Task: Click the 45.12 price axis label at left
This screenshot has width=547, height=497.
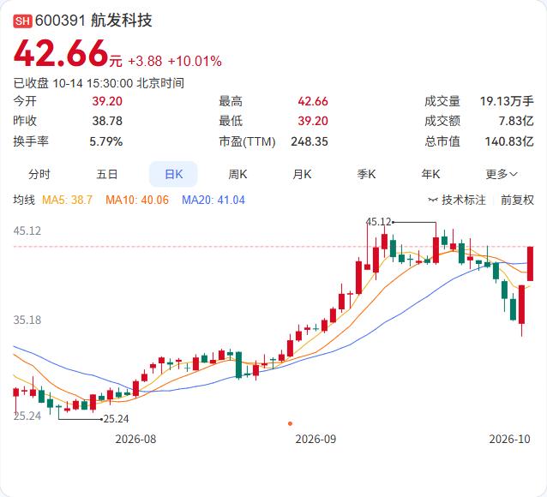Action: click(x=27, y=231)
